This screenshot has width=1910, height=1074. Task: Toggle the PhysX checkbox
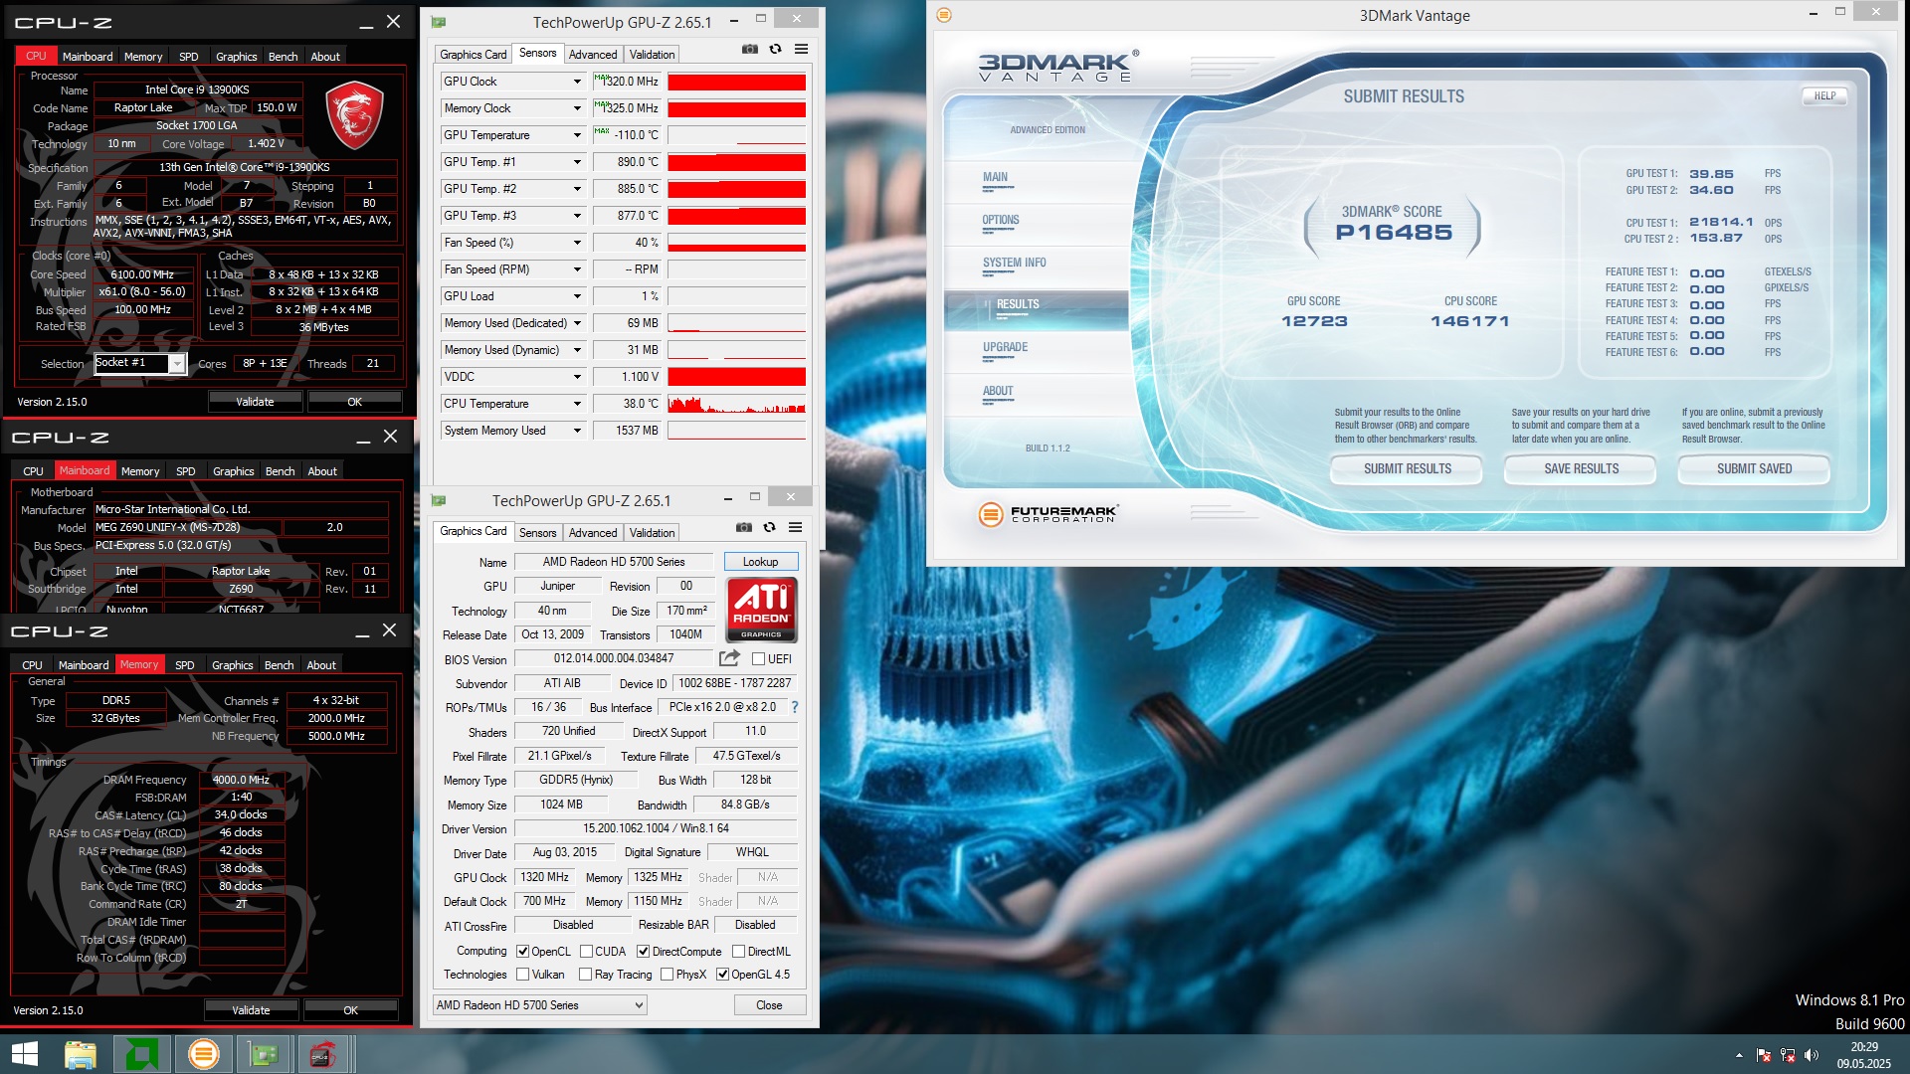[x=667, y=975]
